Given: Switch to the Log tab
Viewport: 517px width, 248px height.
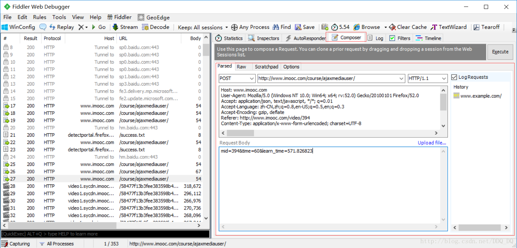Looking at the screenshot, I should coord(375,38).
